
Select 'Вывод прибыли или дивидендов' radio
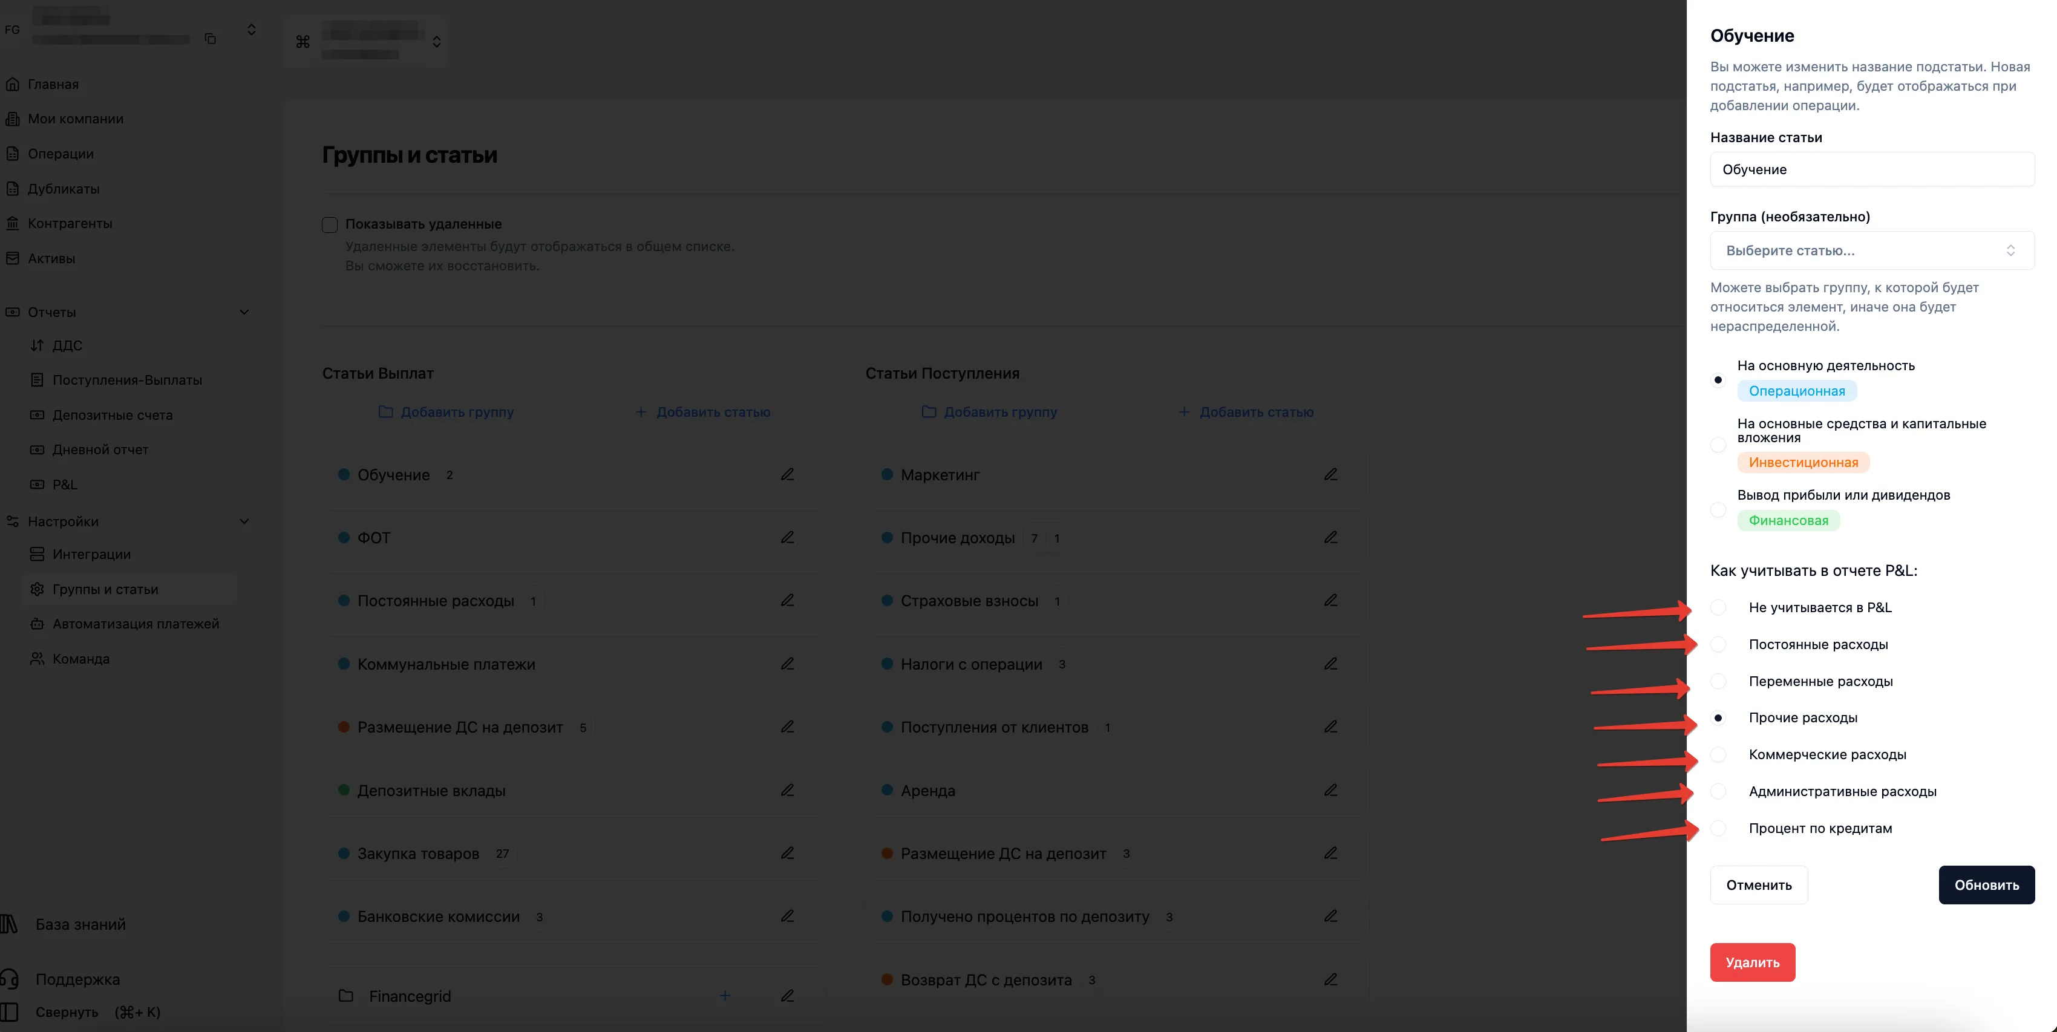tap(1718, 509)
